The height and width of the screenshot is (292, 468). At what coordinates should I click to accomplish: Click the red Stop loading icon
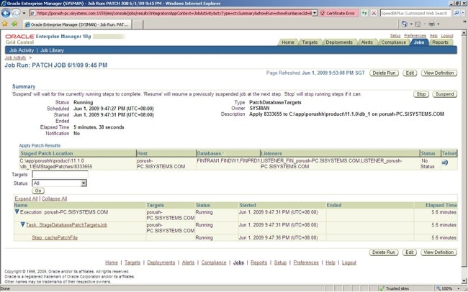[x=374, y=13]
